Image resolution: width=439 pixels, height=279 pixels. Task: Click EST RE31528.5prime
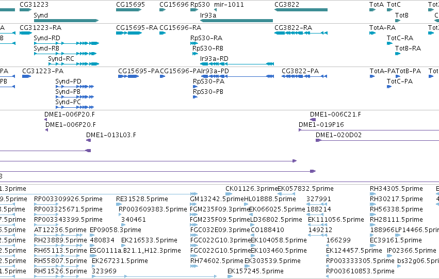point(142,199)
